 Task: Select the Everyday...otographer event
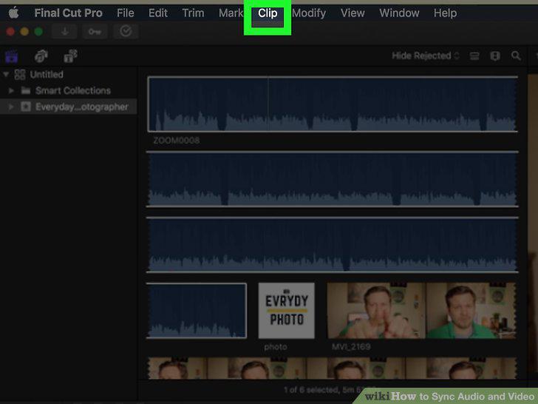[x=81, y=107]
